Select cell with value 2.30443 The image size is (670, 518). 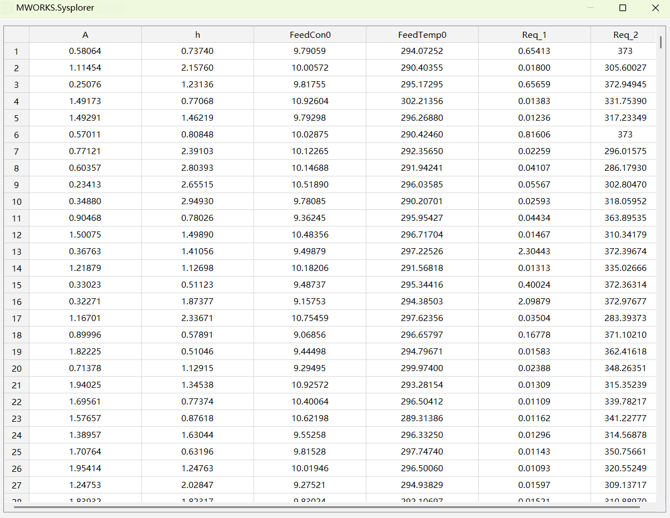click(x=534, y=251)
